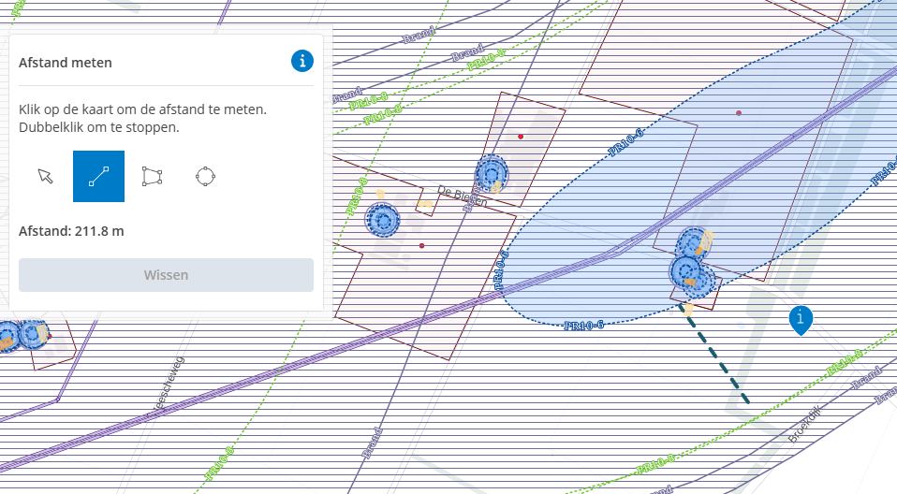Select the polygon area measuring tool
The image size is (897, 494).
click(152, 176)
